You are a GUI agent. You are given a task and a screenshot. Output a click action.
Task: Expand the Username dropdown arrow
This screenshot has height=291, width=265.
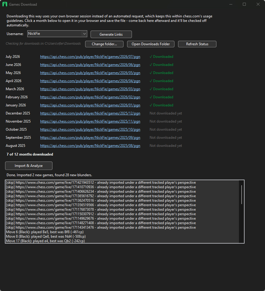(85, 34)
